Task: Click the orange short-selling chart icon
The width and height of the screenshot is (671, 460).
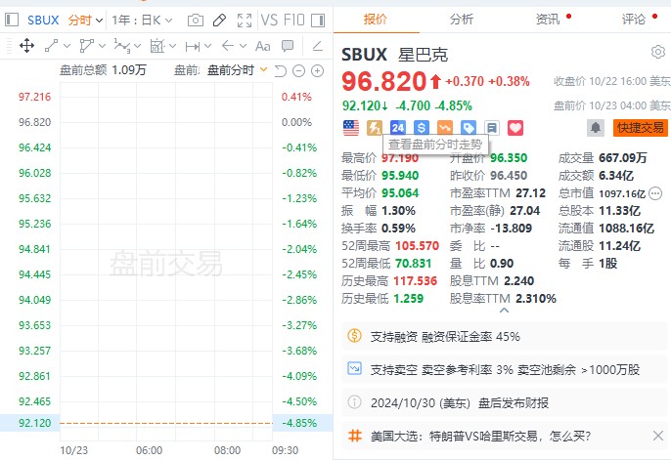Action: click(445, 128)
